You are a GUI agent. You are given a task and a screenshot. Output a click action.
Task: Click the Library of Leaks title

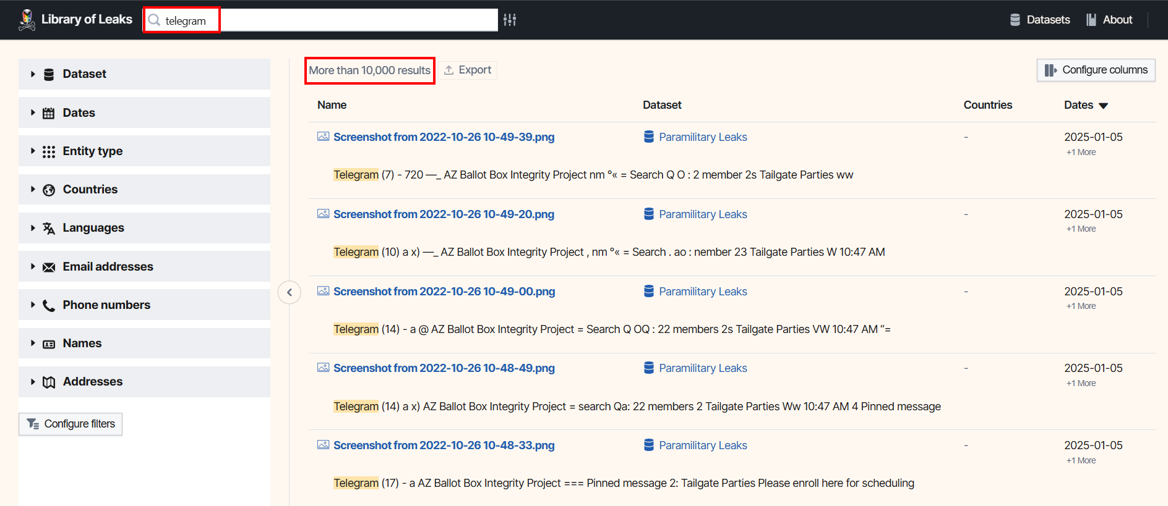click(87, 19)
